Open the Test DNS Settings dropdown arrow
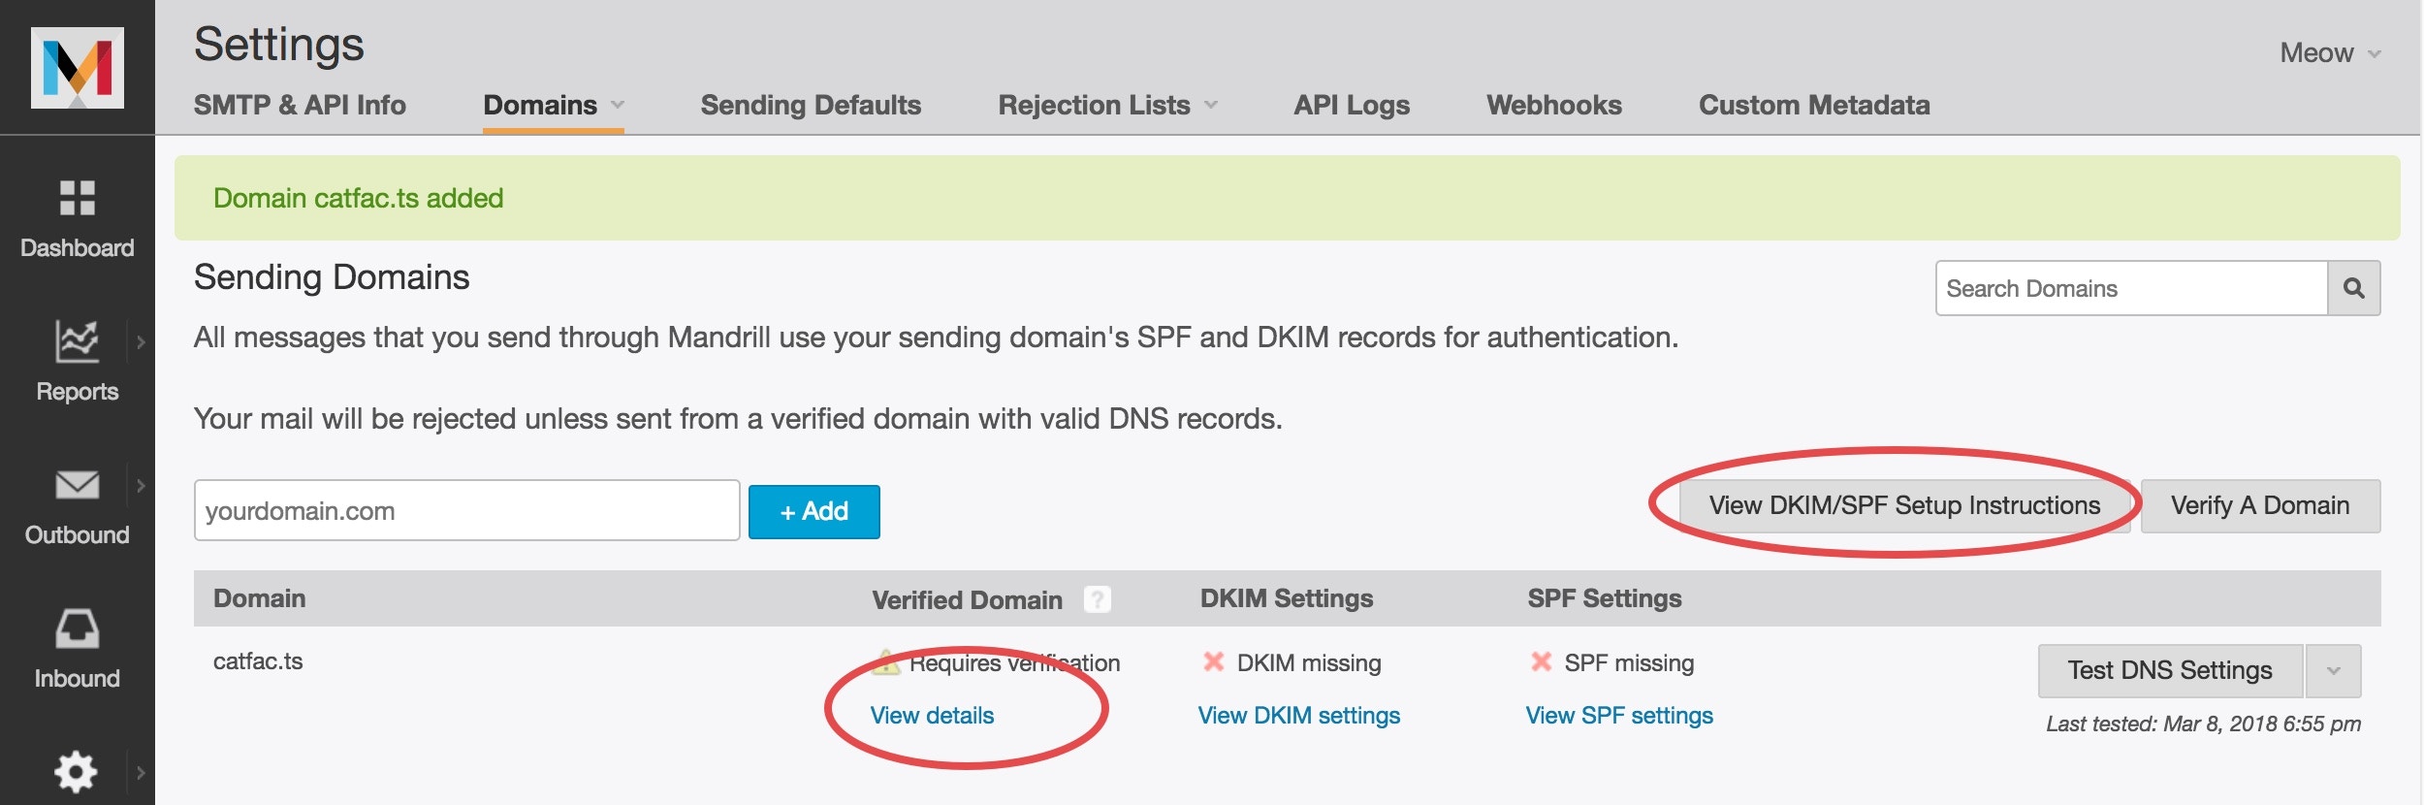The image size is (2424, 805). [2333, 671]
